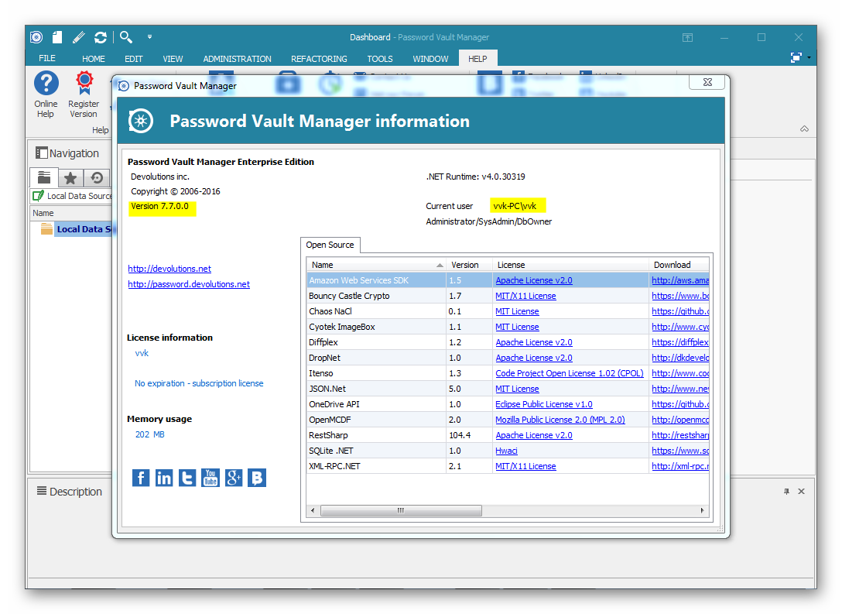Switch to the EDIT ribbon tab

click(x=134, y=59)
